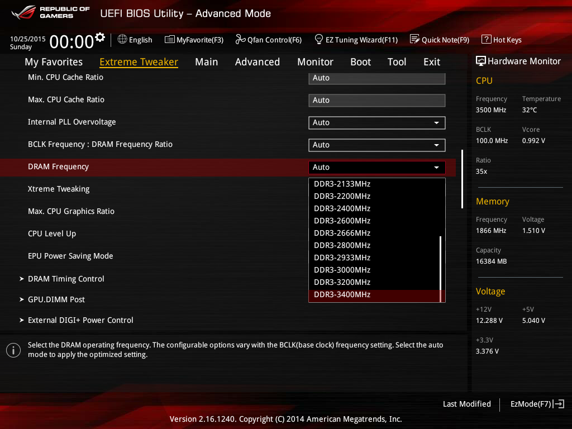Go to the Advanced tab

point(258,62)
